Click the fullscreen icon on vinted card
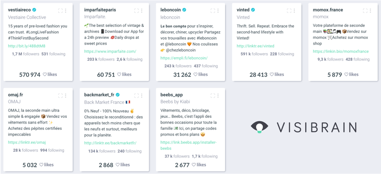 click(x=289, y=11)
